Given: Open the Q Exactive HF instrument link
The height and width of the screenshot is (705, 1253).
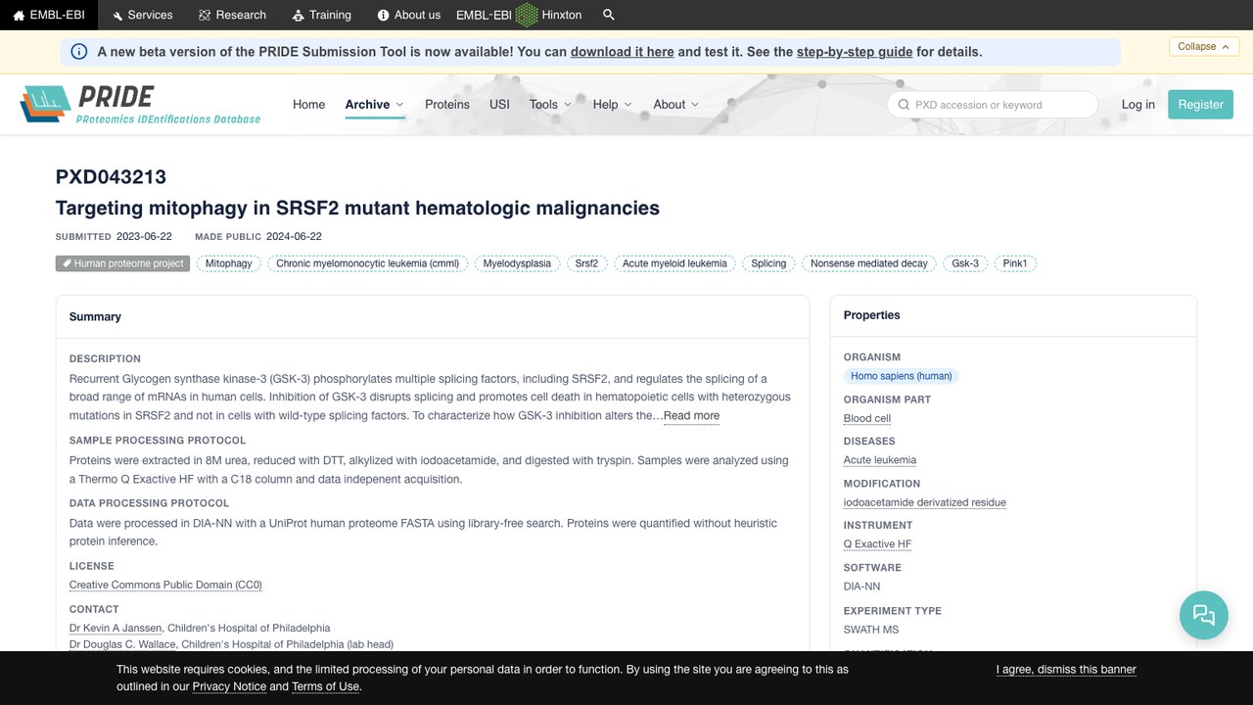Looking at the screenshot, I should (877, 544).
